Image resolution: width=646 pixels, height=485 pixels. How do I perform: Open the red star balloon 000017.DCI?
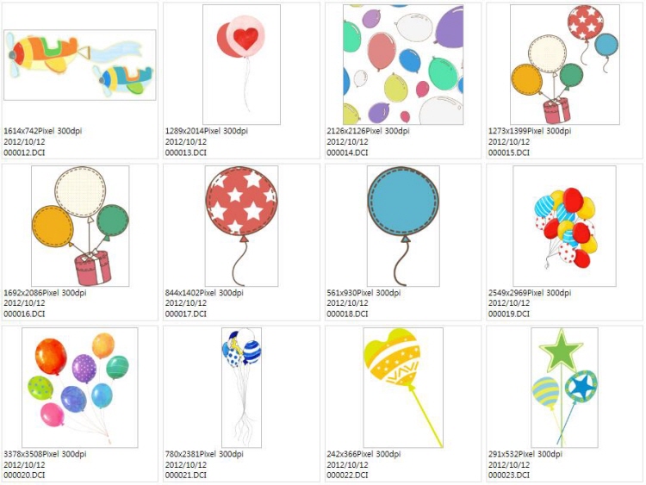[241, 227]
